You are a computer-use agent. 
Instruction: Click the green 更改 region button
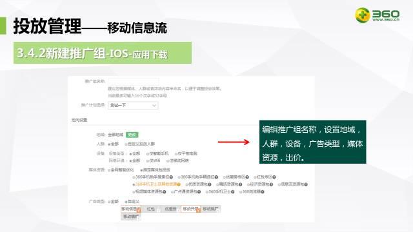[132, 135]
